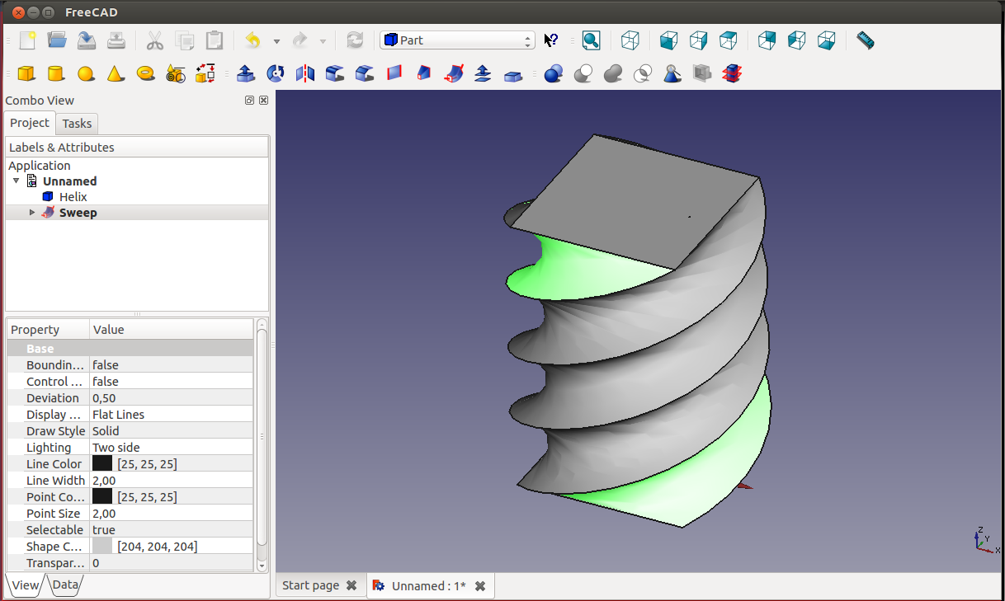Click the Fit All magnifier icon

pos(591,40)
